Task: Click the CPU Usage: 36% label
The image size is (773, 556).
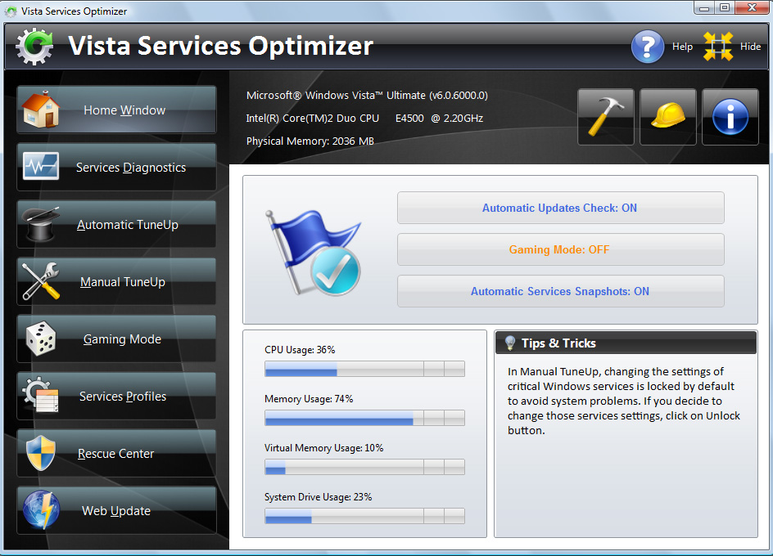Action: [x=300, y=350]
